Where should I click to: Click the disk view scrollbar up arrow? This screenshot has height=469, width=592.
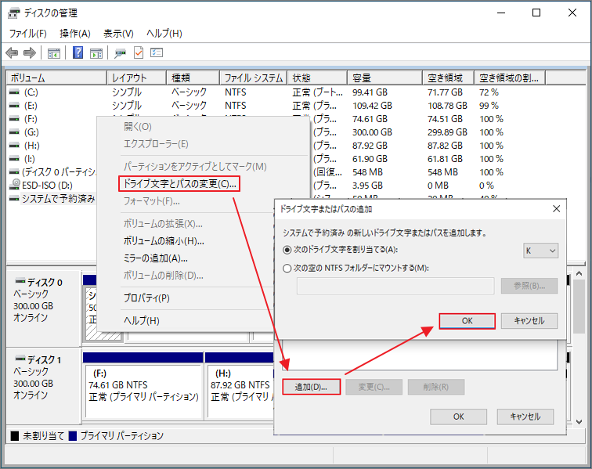(x=579, y=273)
